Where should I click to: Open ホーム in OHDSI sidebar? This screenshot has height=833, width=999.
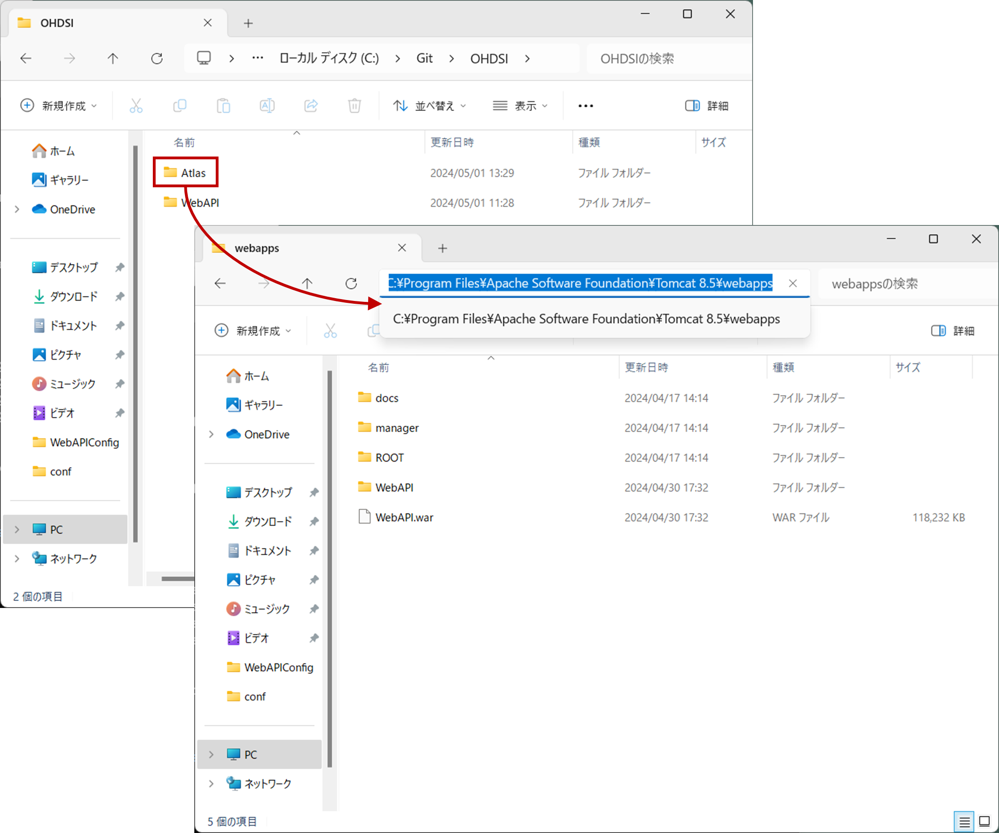click(53, 151)
